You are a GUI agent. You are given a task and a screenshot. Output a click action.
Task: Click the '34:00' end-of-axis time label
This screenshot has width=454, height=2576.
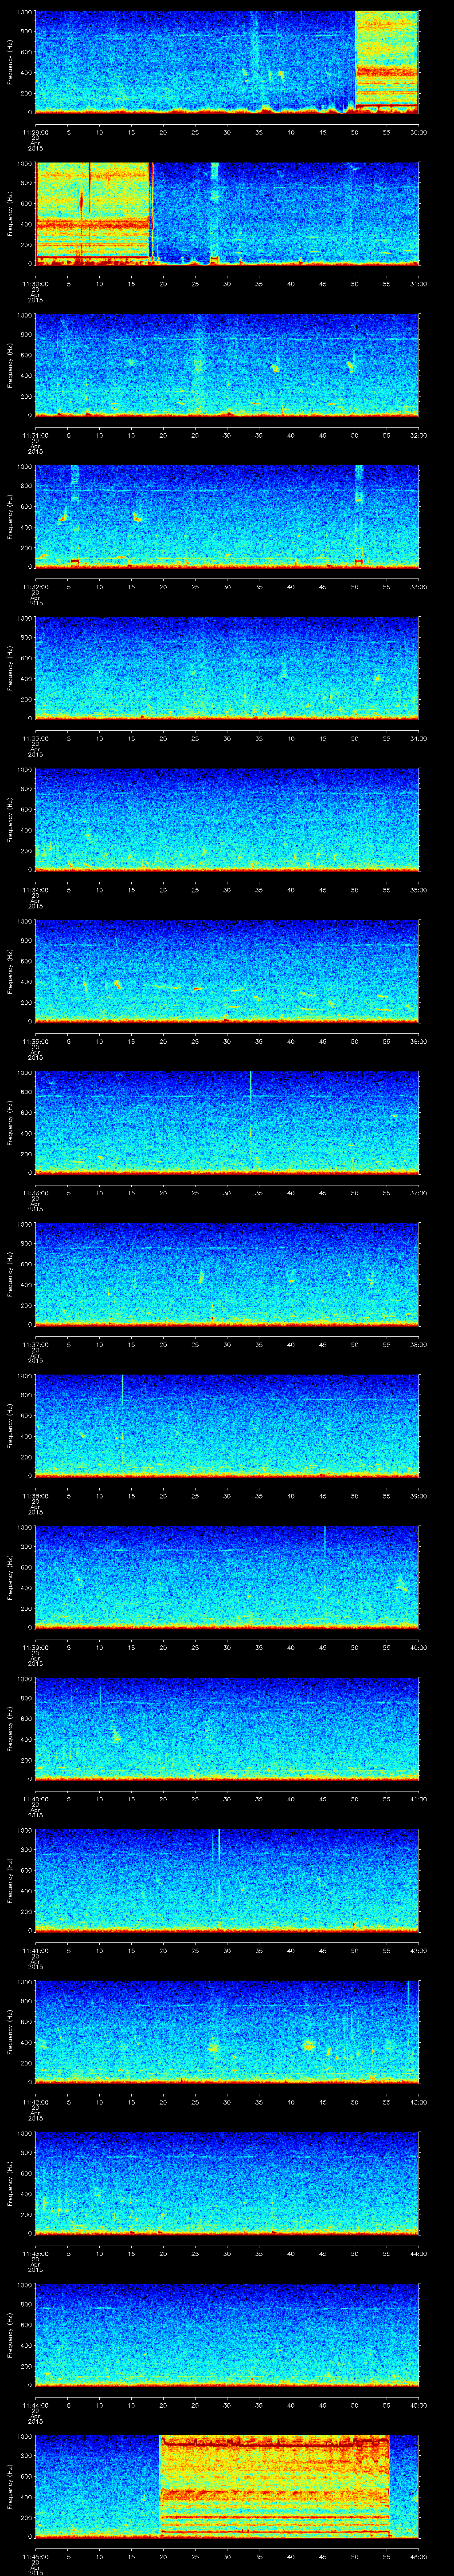419,738
